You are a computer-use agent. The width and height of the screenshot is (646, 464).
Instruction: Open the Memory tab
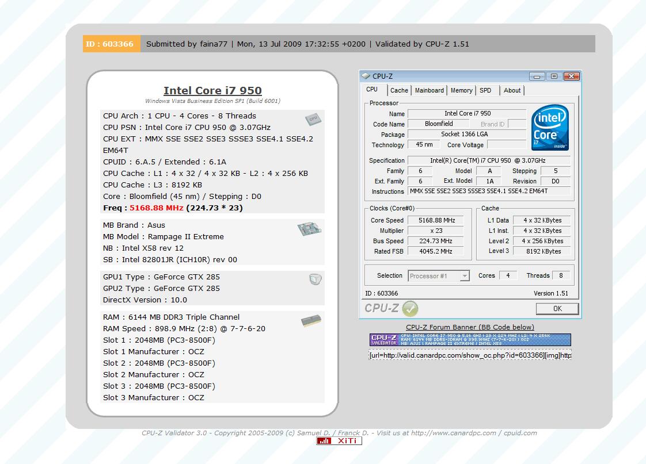click(x=461, y=90)
